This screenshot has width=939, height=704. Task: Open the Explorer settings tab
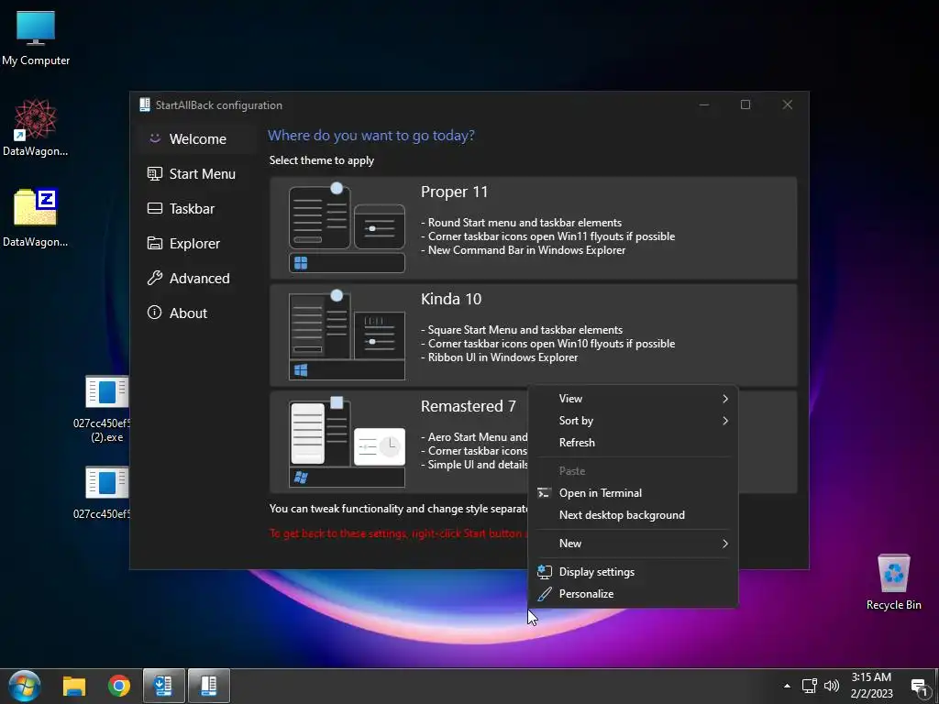[196, 243]
